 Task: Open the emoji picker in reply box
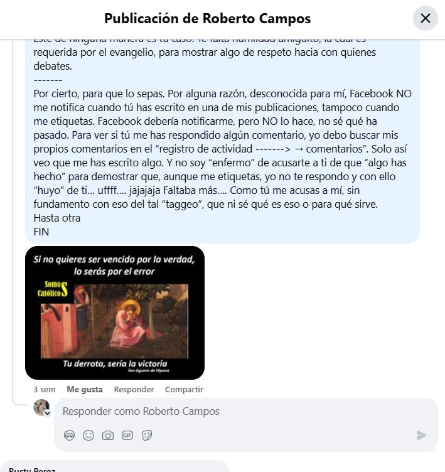click(x=88, y=435)
